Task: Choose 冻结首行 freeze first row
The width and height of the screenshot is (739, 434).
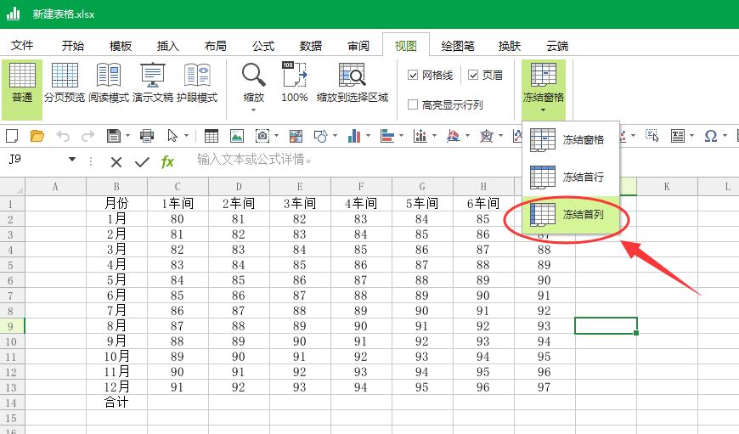Action: tap(571, 178)
